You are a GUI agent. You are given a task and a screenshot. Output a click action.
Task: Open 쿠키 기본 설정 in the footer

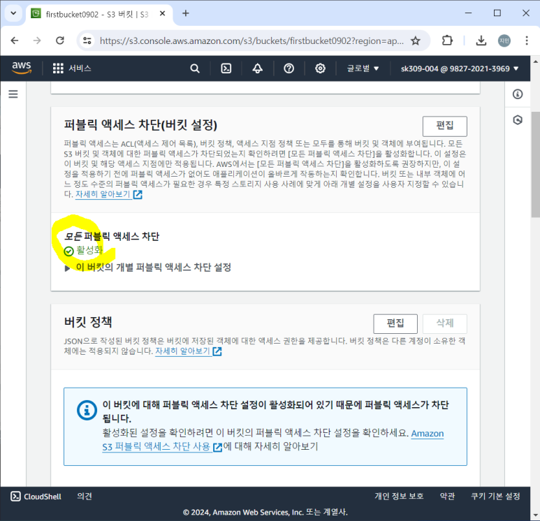(x=495, y=496)
